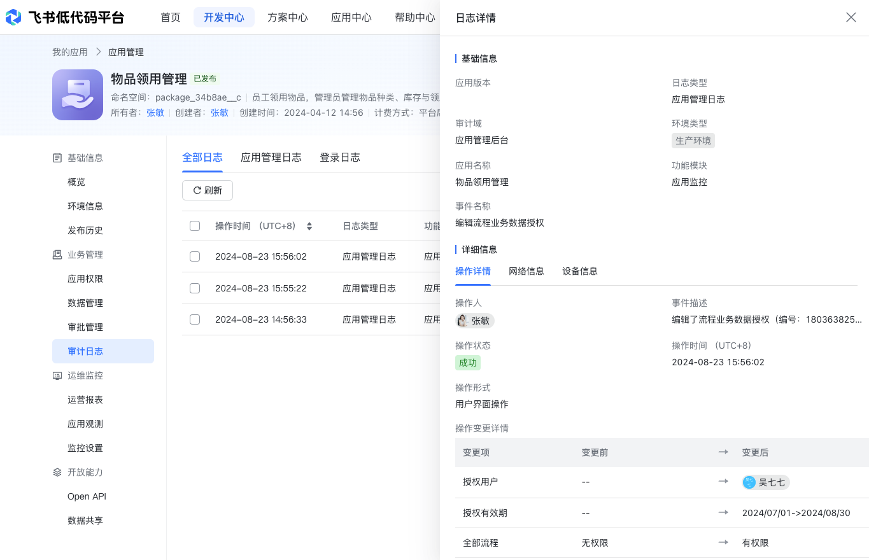Click the 刷新 refresh button
This screenshot has width=869, height=560.
[208, 190]
